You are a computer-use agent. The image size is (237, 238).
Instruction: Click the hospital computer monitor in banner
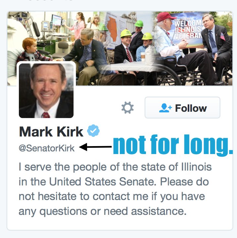click(x=57, y=20)
